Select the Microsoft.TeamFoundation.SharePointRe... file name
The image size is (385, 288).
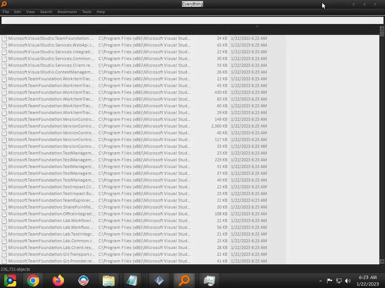(51, 207)
